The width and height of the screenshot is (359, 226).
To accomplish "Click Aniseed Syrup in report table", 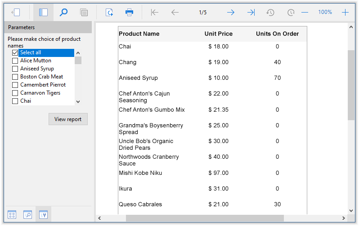I will [x=138, y=78].
